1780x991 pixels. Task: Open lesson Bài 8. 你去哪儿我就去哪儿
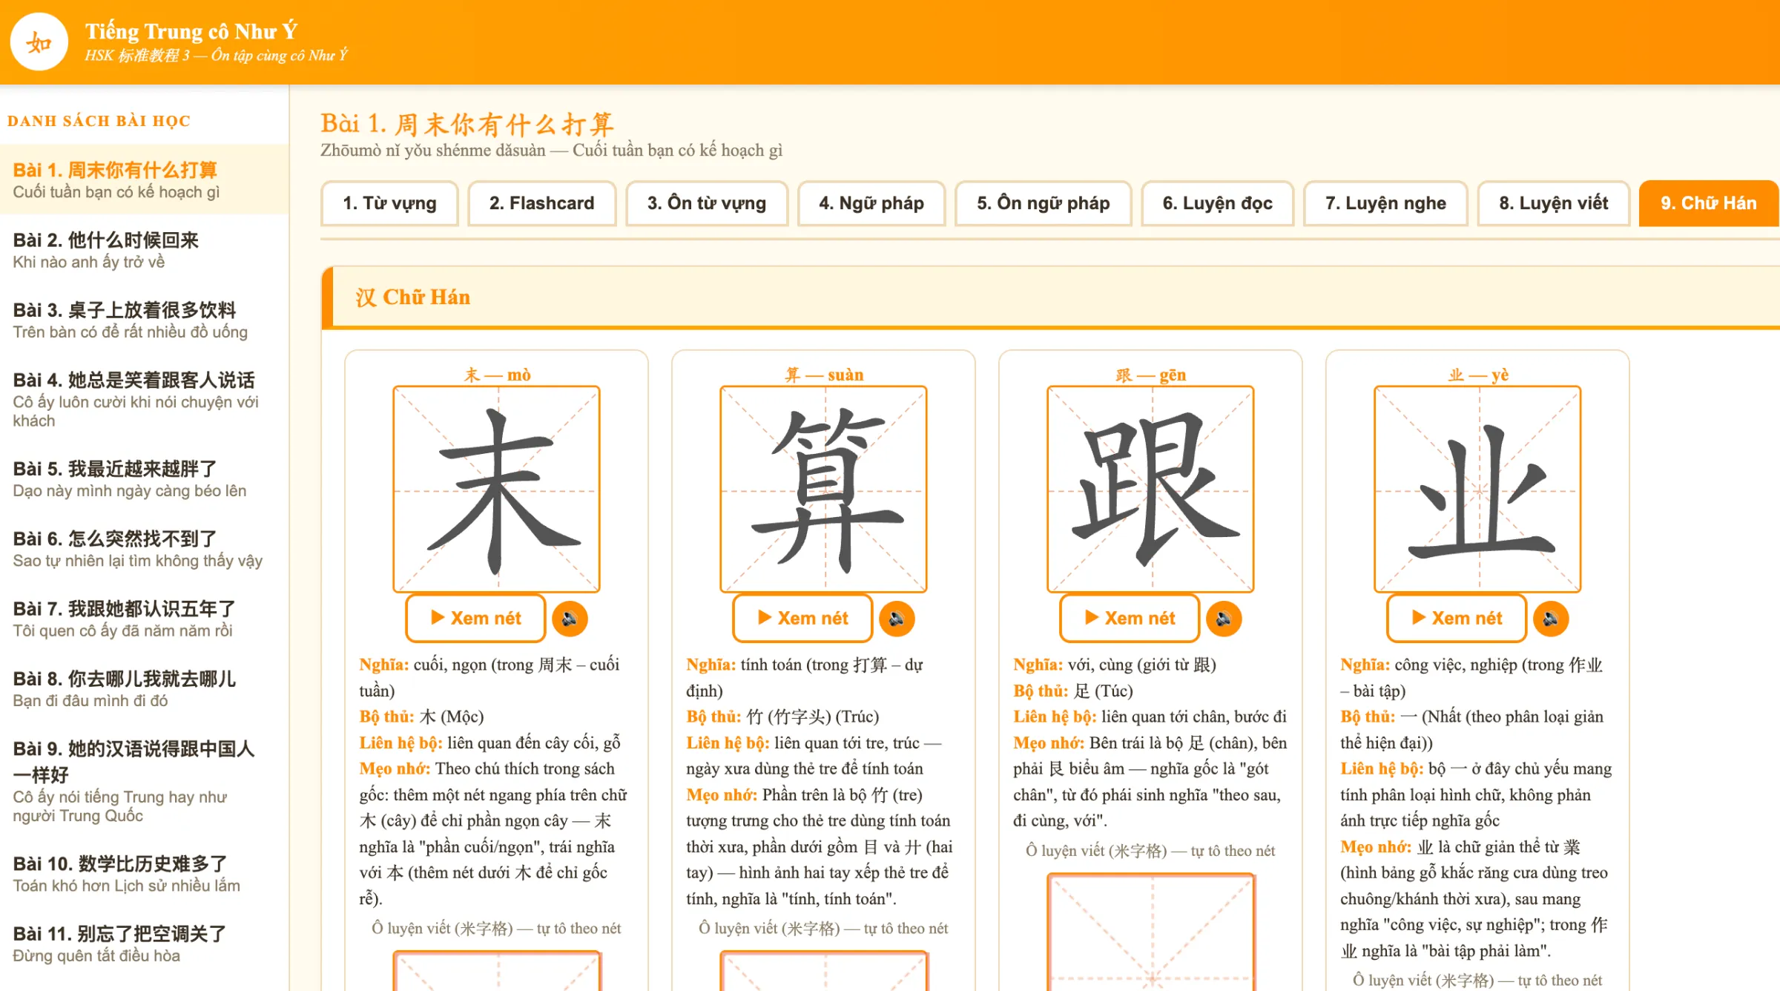click(x=144, y=688)
